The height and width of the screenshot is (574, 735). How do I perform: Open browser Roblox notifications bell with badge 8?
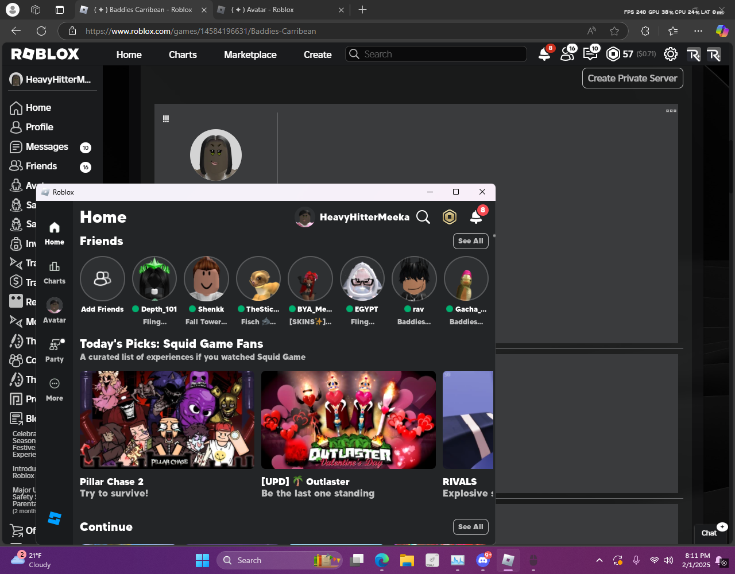[544, 54]
